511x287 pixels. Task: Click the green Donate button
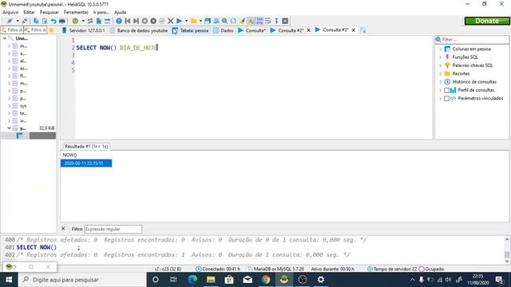point(487,21)
